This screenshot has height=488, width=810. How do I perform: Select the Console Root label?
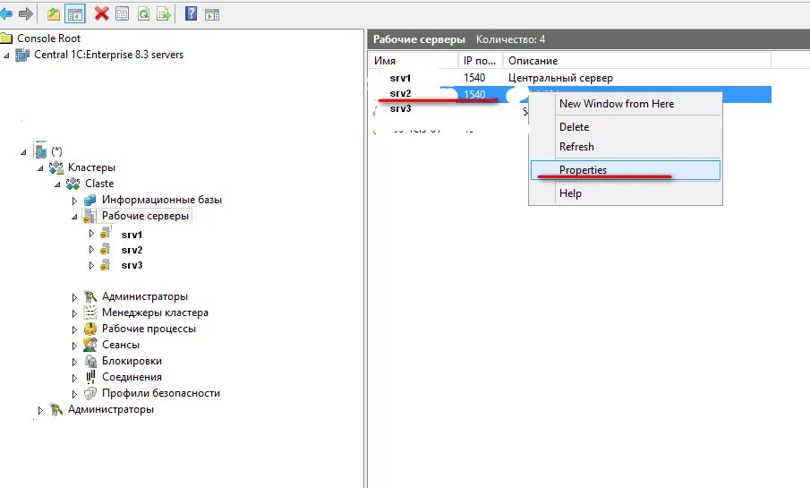tap(48, 39)
